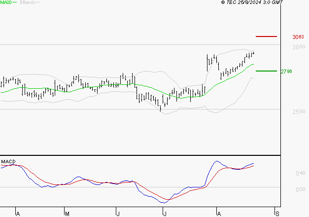Click the BBands legend label

[x=28, y=2]
